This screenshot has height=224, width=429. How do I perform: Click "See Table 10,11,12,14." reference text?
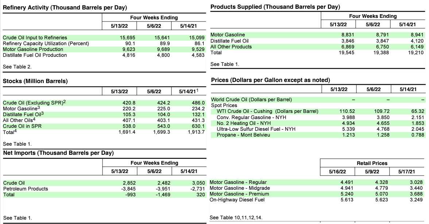(236, 218)
